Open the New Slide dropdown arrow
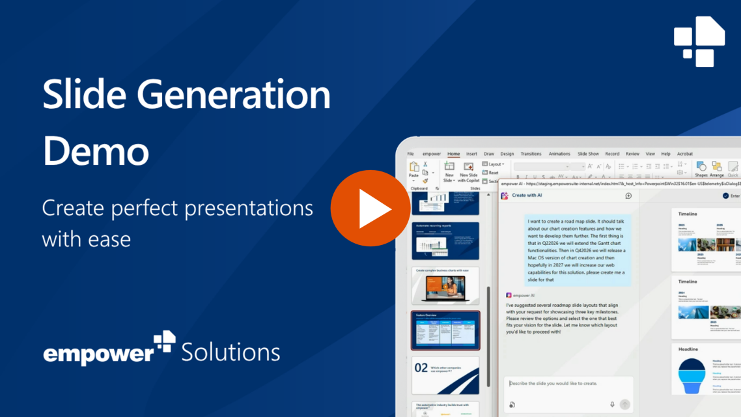The height and width of the screenshot is (417, 741). (454, 180)
